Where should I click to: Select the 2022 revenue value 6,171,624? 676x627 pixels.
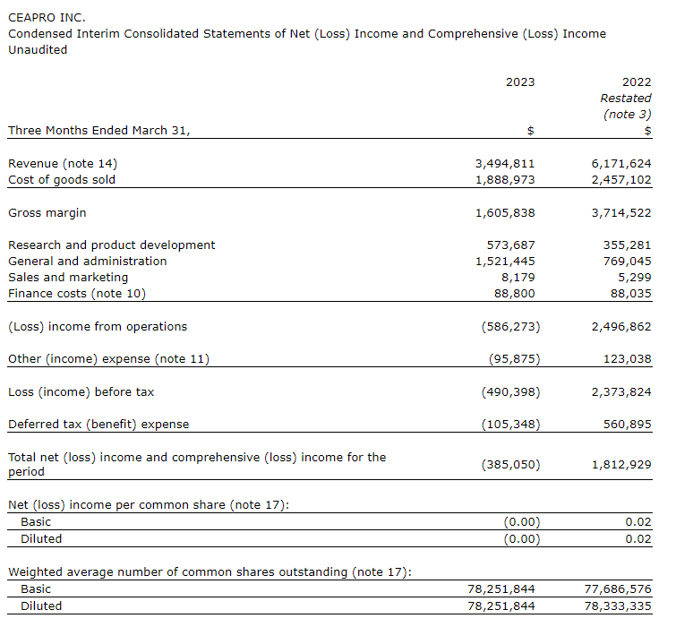621,164
